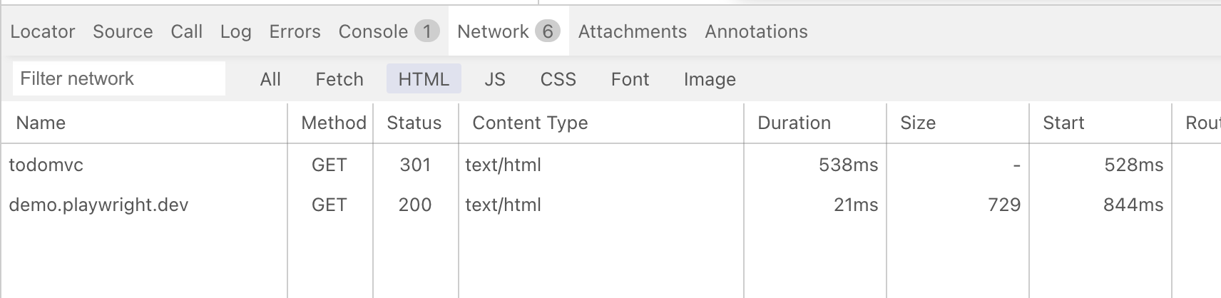Filter requests by JS type
Viewport: 1221px width, 298px height.
click(x=495, y=79)
